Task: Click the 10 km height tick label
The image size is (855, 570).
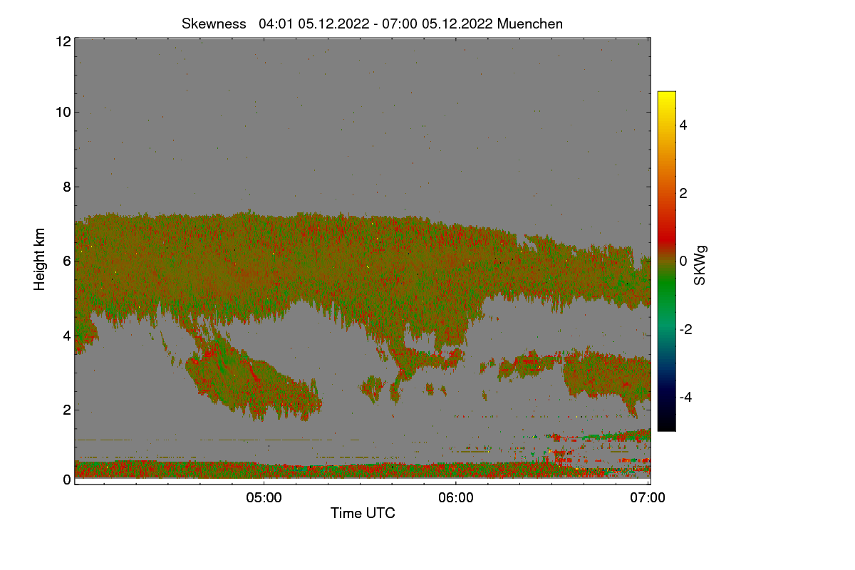Action: 62,112
